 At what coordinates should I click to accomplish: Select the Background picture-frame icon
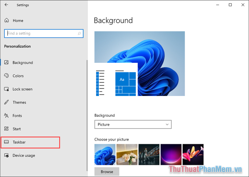pyautogui.click(x=6, y=62)
